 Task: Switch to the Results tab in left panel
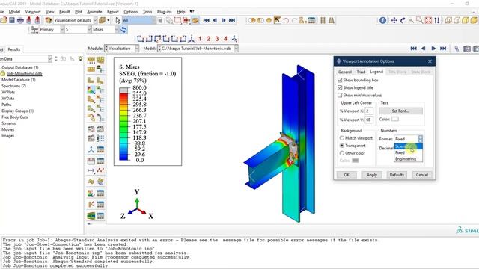click(13, 49)
